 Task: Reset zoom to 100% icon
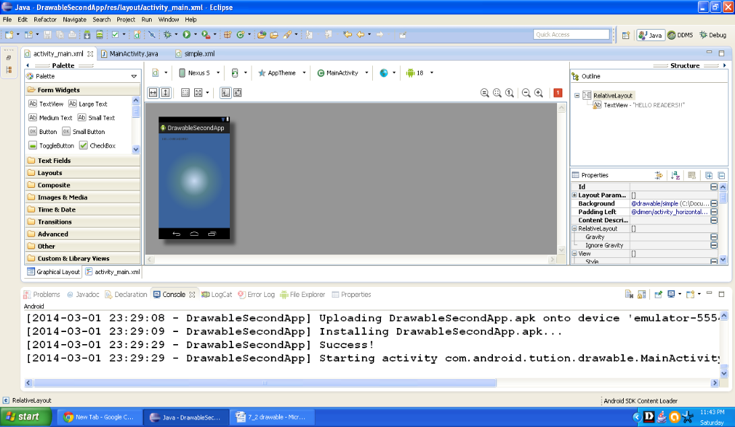click(510, 93)
